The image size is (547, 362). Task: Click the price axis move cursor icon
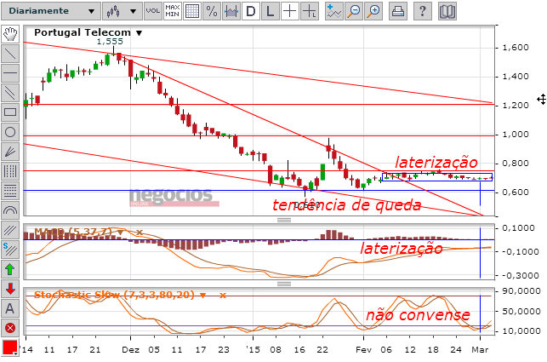pos(541,100)
